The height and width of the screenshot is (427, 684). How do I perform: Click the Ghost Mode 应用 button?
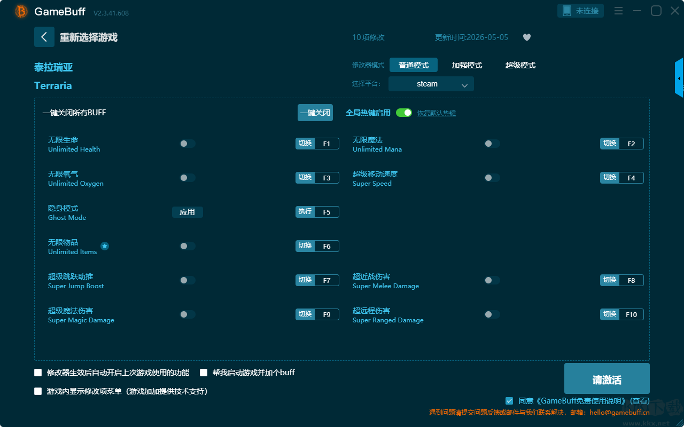pos(188,212)
